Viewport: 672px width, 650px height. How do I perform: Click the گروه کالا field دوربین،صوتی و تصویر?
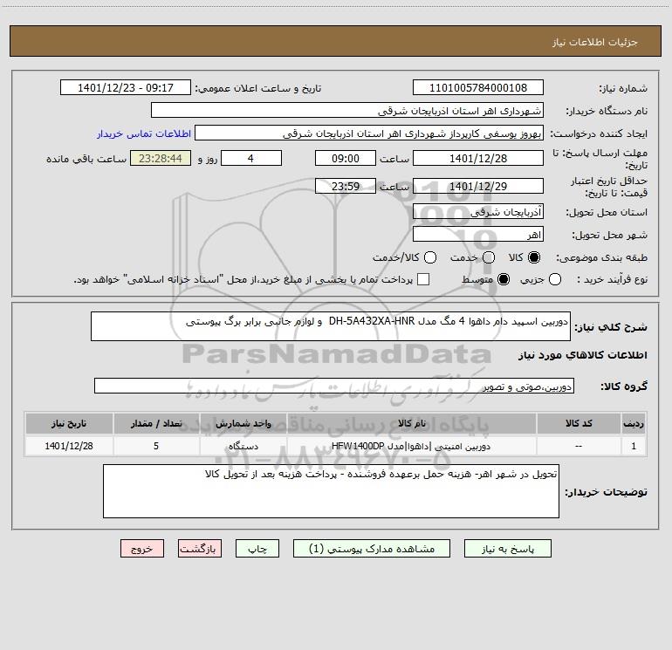click(x=334, y=386)
